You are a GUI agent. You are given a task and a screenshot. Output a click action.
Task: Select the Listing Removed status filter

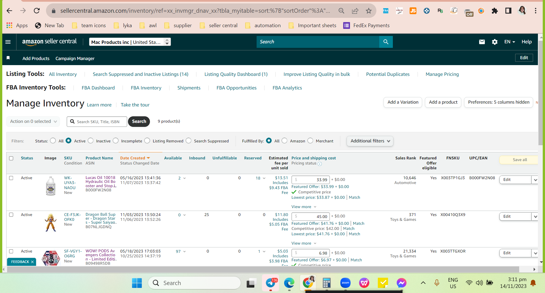coord(147,141)
